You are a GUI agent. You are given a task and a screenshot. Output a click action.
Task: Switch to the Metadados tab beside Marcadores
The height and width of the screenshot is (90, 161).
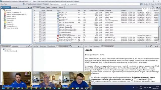[x=15, y=46]
